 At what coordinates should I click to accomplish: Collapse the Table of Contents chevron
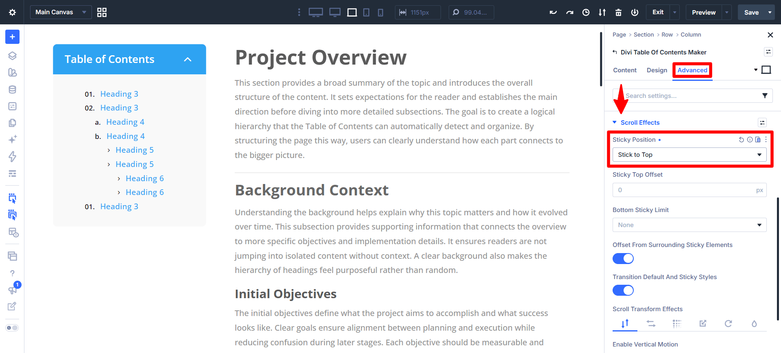188,59
